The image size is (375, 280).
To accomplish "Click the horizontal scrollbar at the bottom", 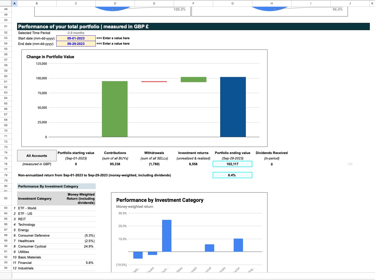I will pos(182,278).
